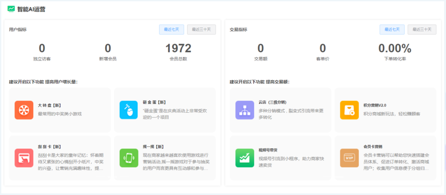Open the 视频号带货 card title

pyautogui.click(x=268, y=150)
